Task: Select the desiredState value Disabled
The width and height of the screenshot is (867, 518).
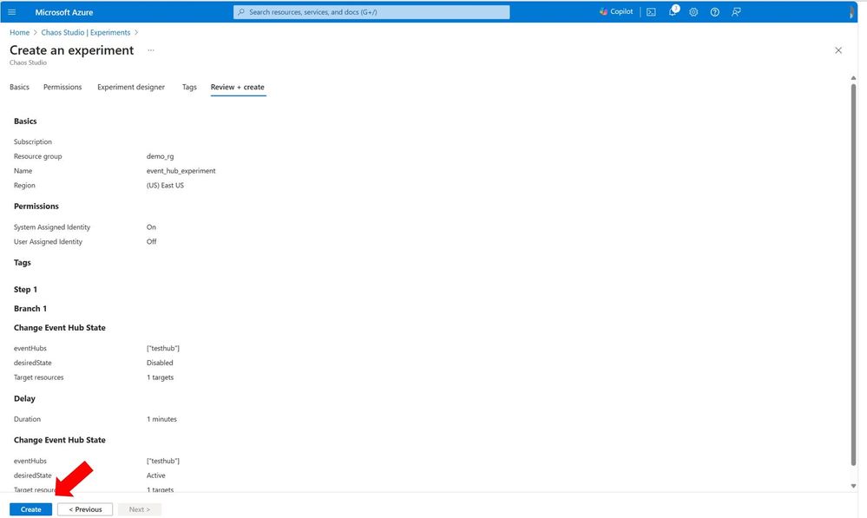Action: click(160, 363)
